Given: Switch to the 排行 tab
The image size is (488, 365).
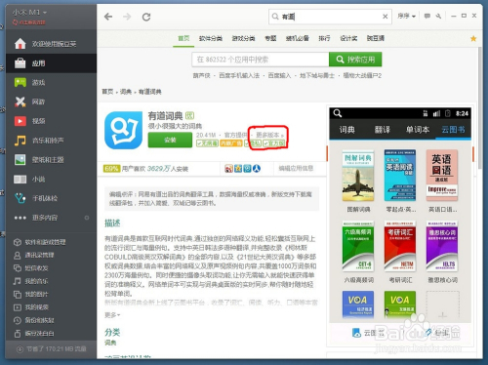Looking at the screenshot, I should click(324, 38).
